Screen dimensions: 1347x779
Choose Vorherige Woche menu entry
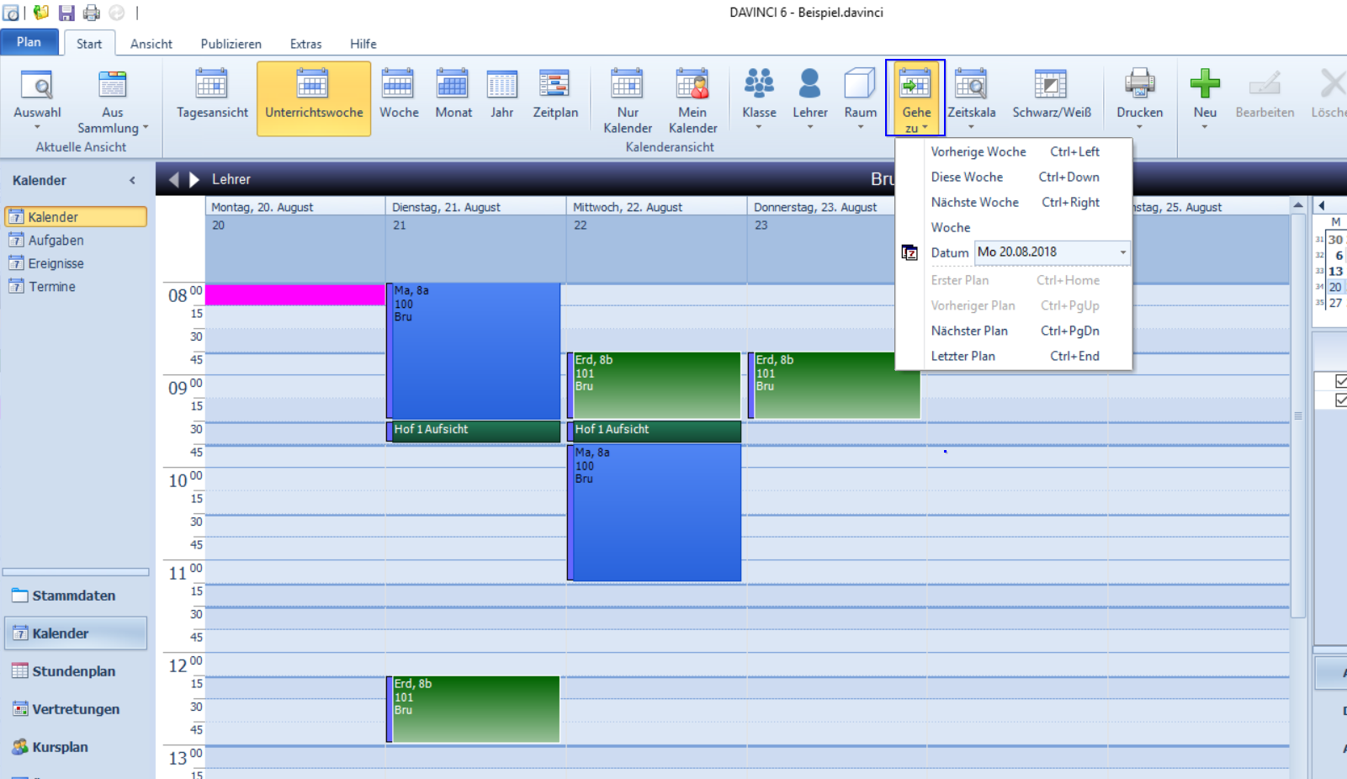pos(1014,151)
